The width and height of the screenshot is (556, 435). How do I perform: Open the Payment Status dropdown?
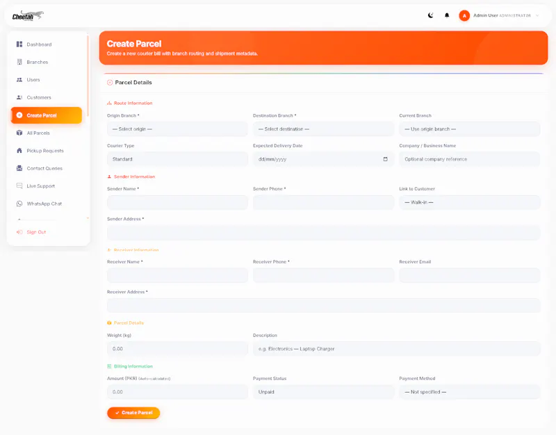[x=323, y=392]
